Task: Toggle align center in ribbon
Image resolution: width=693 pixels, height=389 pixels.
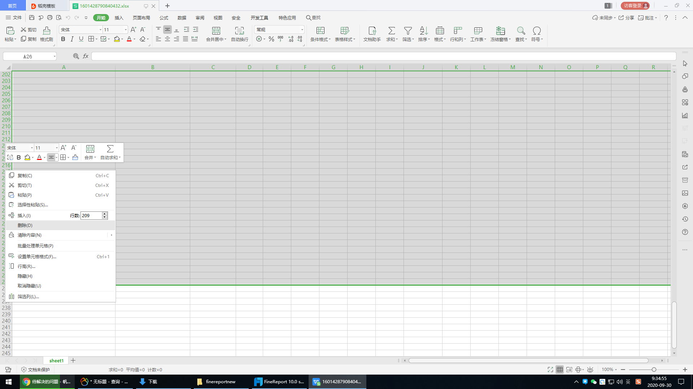Action: click(x=167, y=39)
